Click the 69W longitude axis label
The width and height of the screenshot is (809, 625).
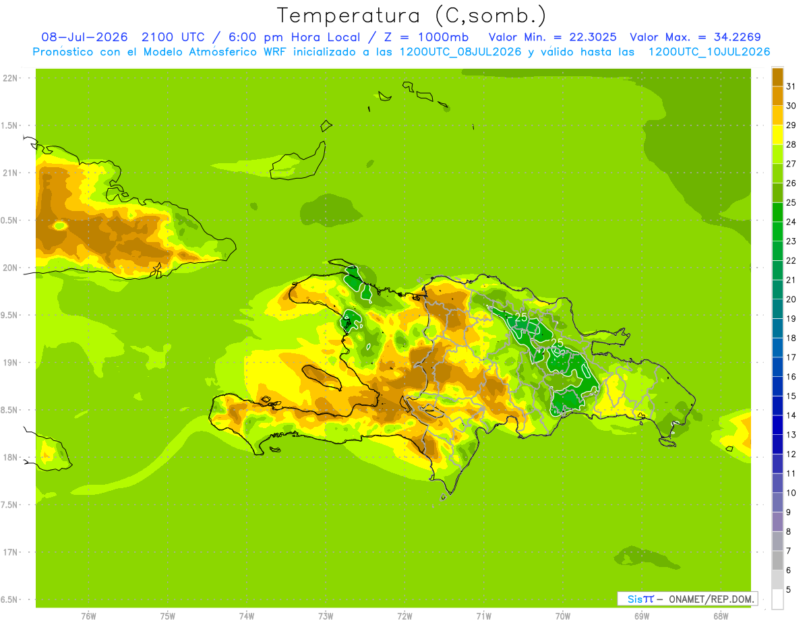point(642,616)
